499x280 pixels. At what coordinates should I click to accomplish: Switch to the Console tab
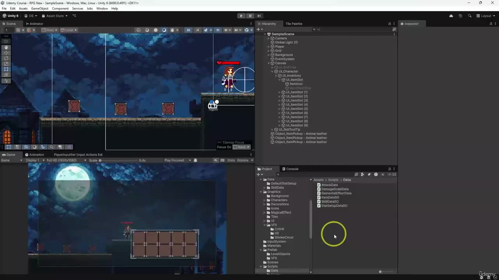click(x=290, y=169)
